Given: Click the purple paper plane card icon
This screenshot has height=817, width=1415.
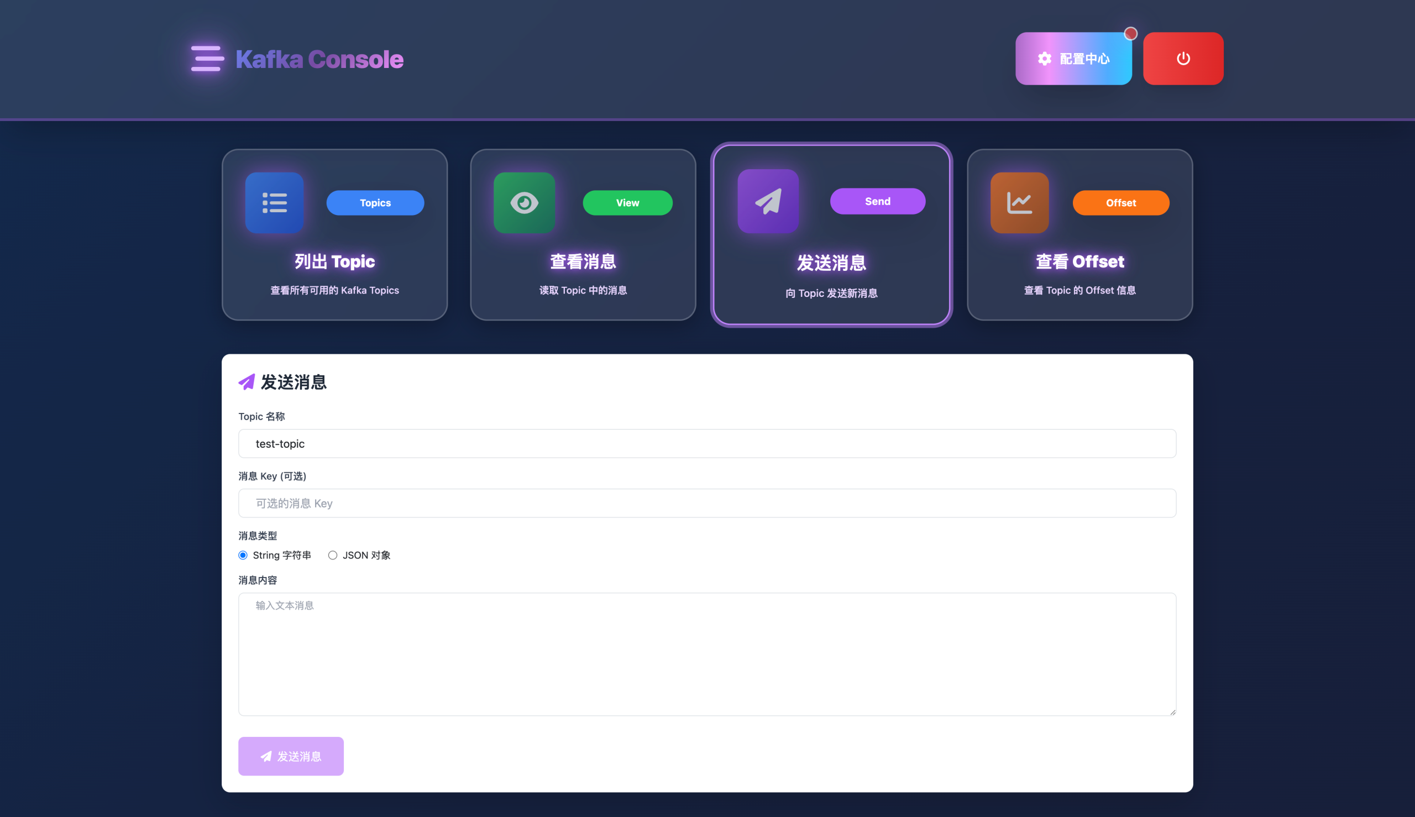Looking at the screenshot, I should tap(768, 201).
